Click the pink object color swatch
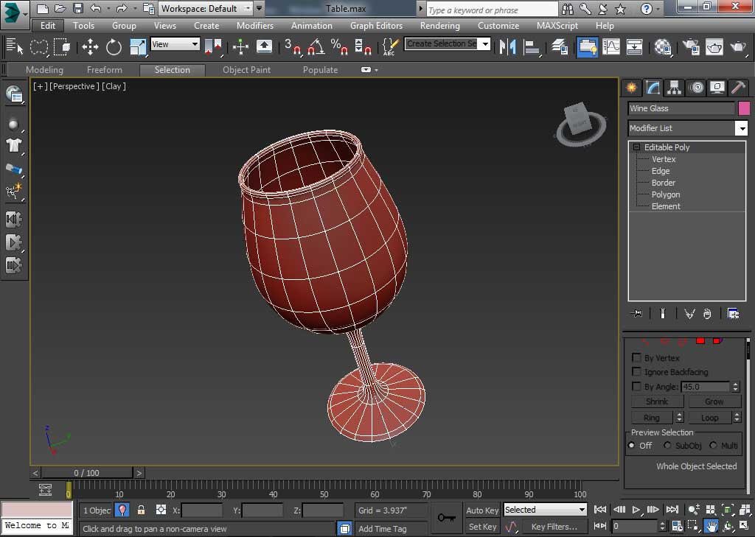This screenshot has width=755, height=537. pos(744,108)
